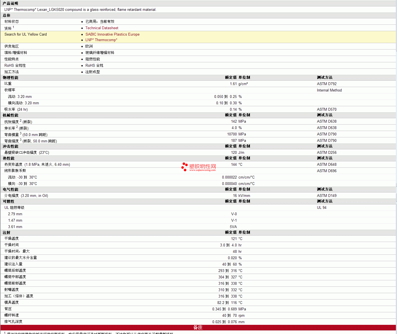The height and width of the screenshot is (334, 397).
Task: Select the 82.2 到 116 °C mold temperature
Action: click(230, 303)
